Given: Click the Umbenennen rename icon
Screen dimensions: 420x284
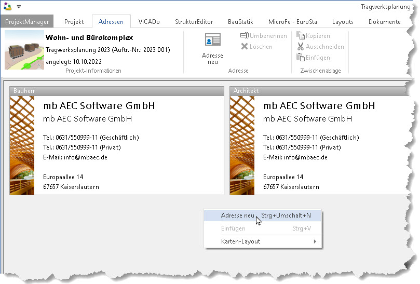Looking at the screenshot, I should (245, 36).
